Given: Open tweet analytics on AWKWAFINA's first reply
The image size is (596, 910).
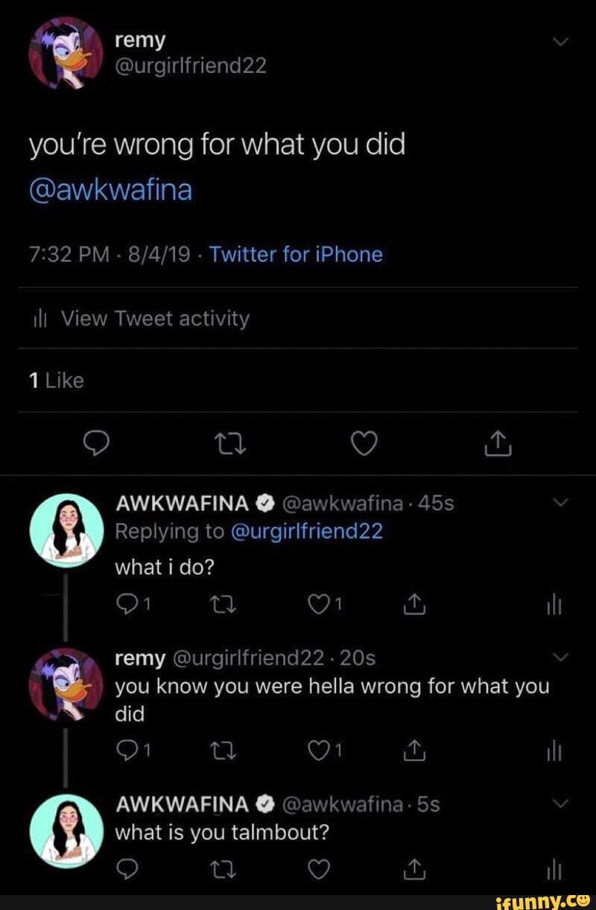Looking at the screenshot, I should point(554,606).
